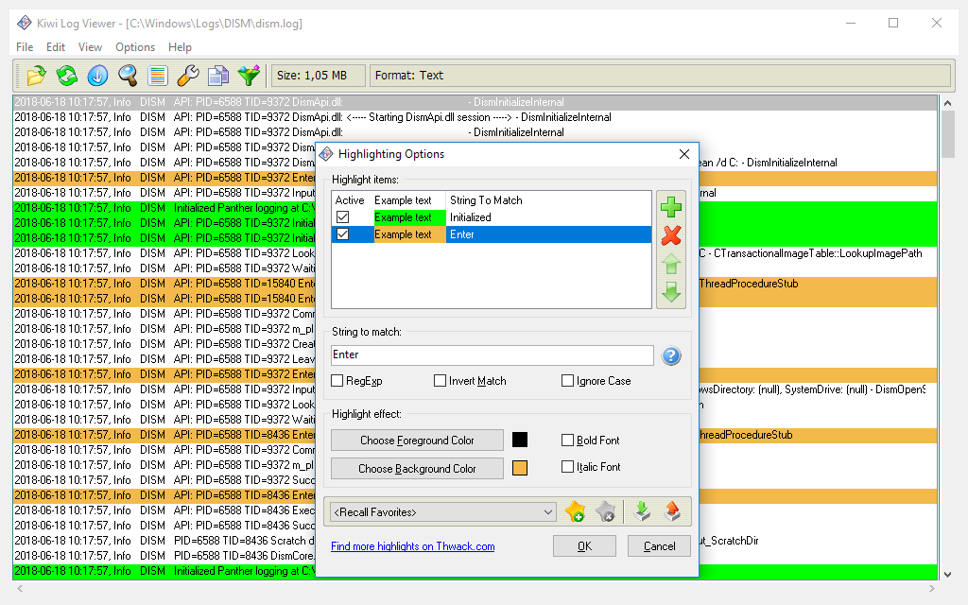Move the Enter highlight up the list
968x605 pixels.
tap(671, 266)
